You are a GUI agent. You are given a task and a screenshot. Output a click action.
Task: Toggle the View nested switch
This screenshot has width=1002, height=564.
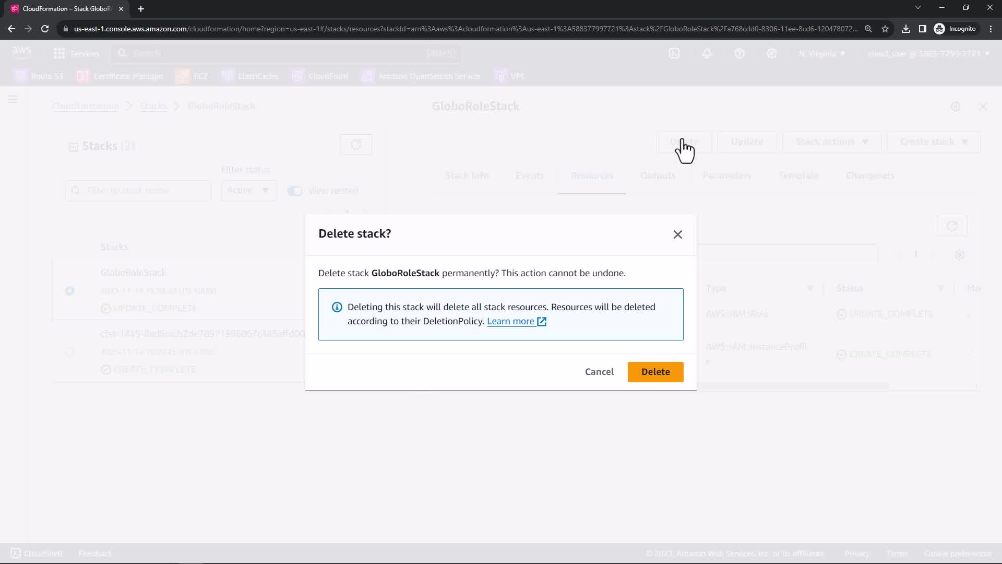[x=295, y=191]
